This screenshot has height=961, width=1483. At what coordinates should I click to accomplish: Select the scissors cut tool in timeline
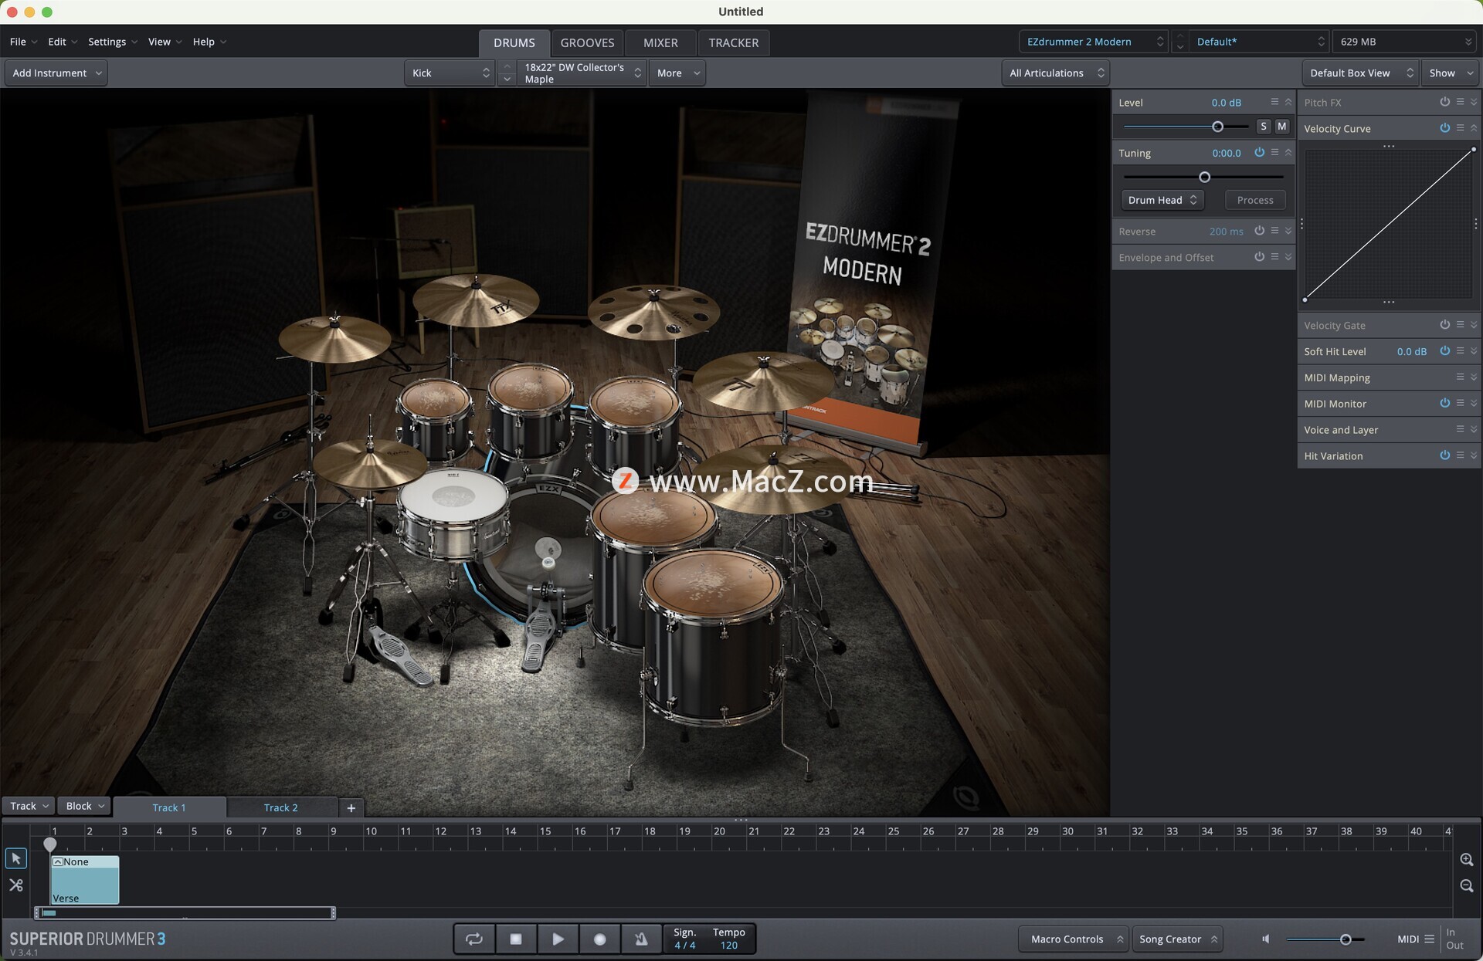tap(15, 885)
